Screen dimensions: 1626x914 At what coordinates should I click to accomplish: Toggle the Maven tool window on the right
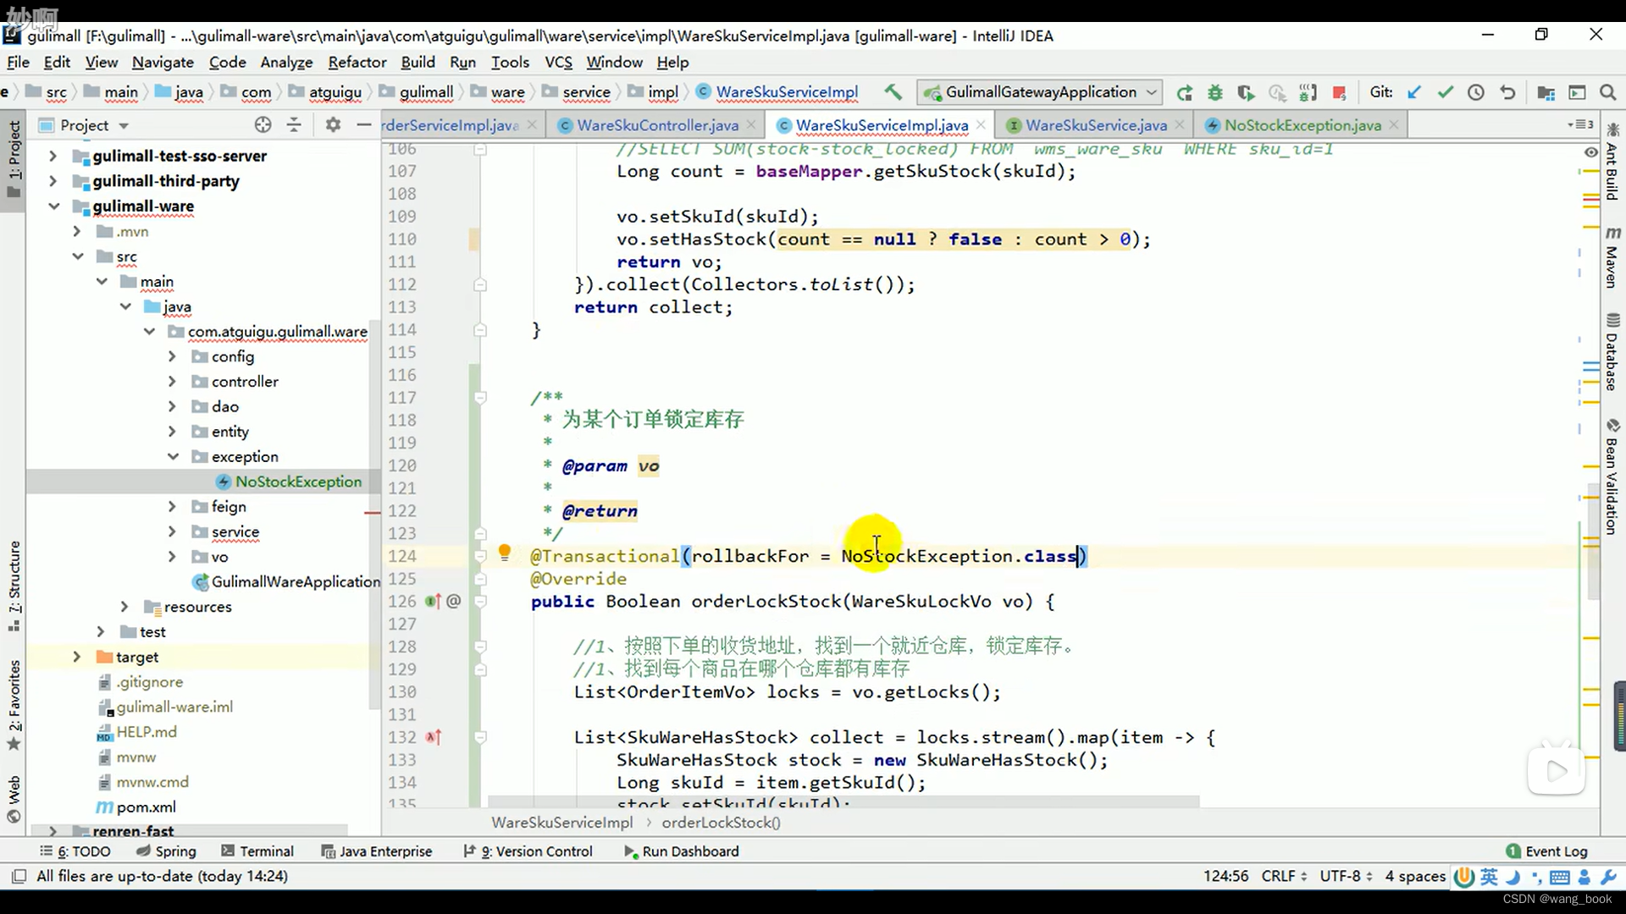point(1612,258)
